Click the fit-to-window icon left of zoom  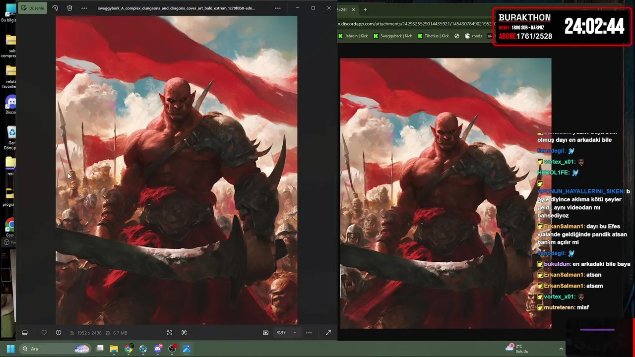(x=265, y=333)
